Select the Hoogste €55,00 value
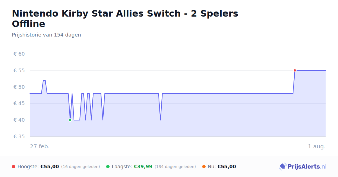Image resolution: width=338 pixels, height=177 pixels. (50, 167)
